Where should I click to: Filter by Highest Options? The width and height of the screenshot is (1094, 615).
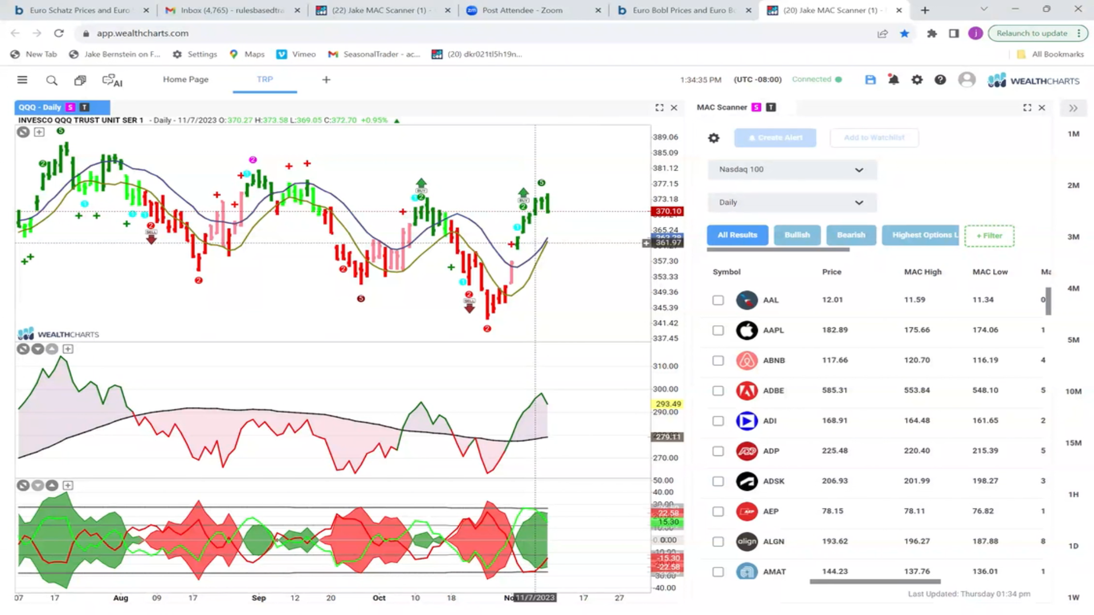tap(921, 235)
